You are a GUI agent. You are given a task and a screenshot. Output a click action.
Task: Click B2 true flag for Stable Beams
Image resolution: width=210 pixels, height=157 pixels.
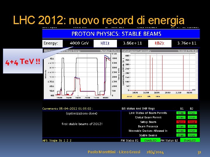192,135
